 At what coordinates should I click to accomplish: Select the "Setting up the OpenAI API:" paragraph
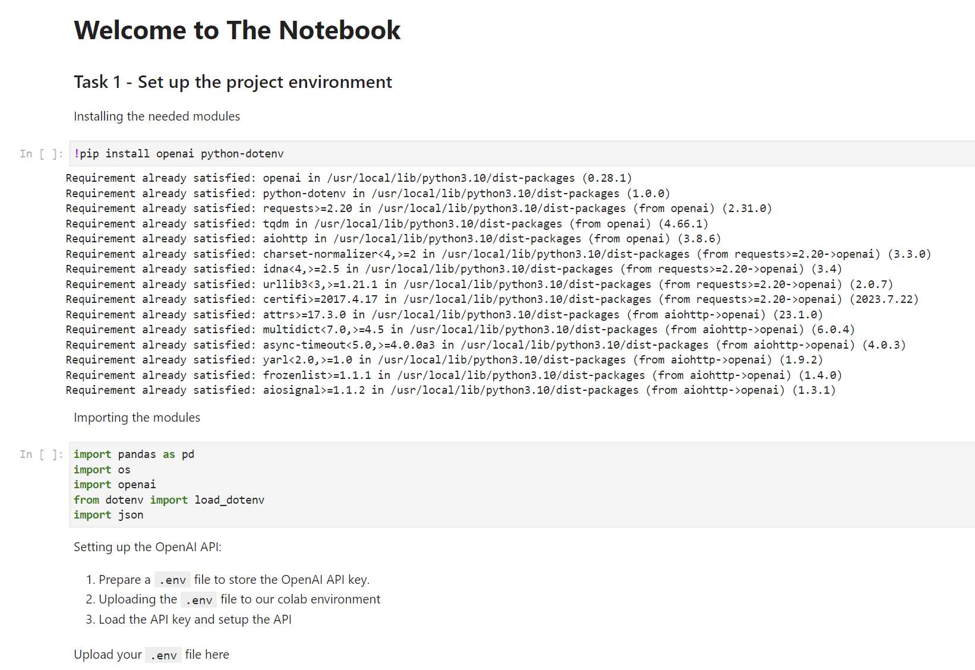[x=147, y=547]
